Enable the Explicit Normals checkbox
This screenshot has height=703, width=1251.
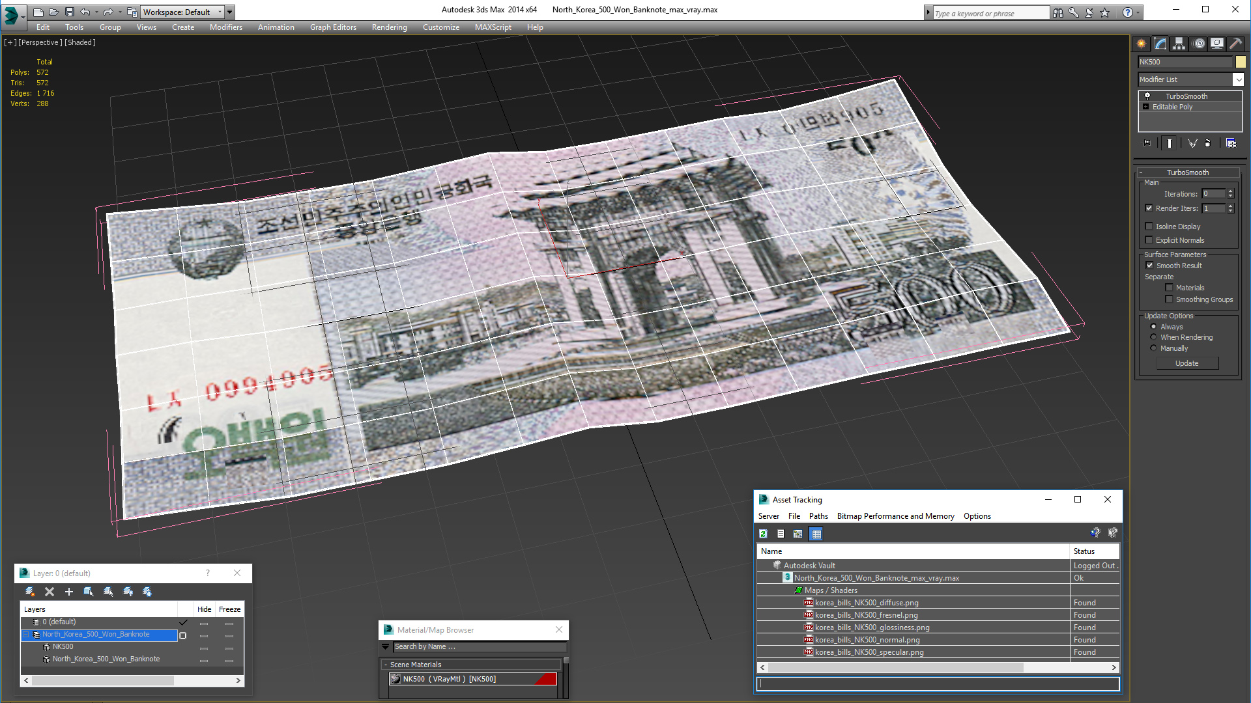1149,240
